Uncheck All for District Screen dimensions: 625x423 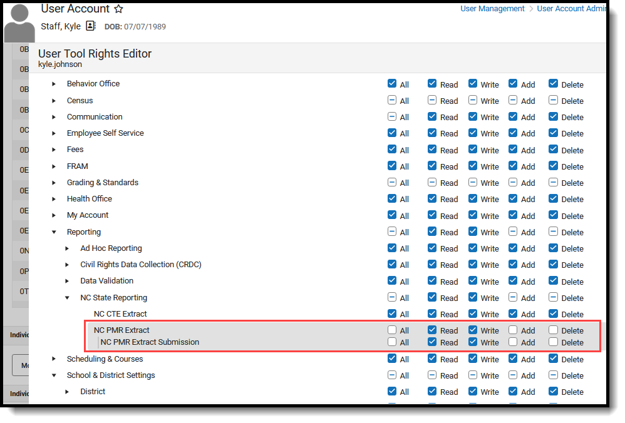(392, 391)
